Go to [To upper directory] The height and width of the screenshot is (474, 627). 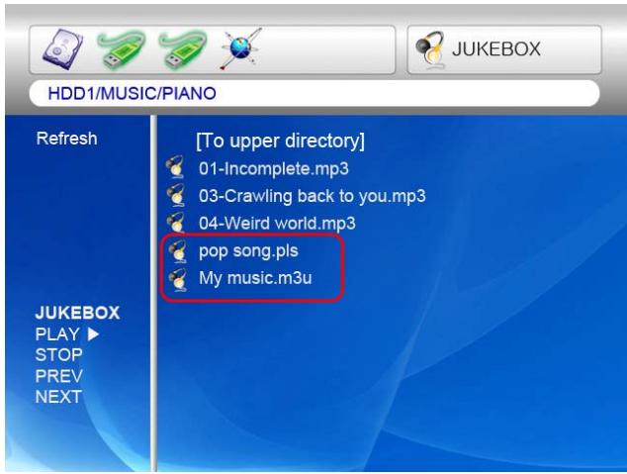tap(281, 140)
